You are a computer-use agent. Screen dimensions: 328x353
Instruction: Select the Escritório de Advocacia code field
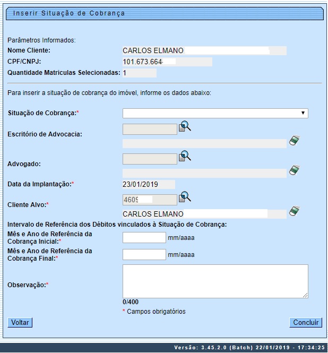click(150, 129)
